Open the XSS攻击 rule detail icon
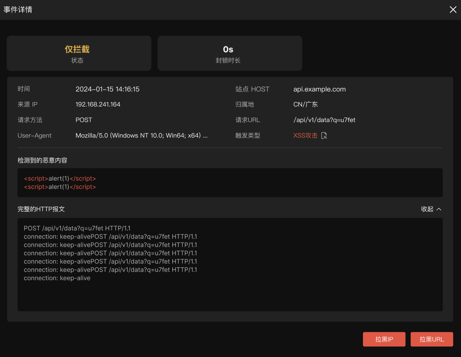Screen dimensions: 461x357 pyautogui.click(x=324, y=136)
